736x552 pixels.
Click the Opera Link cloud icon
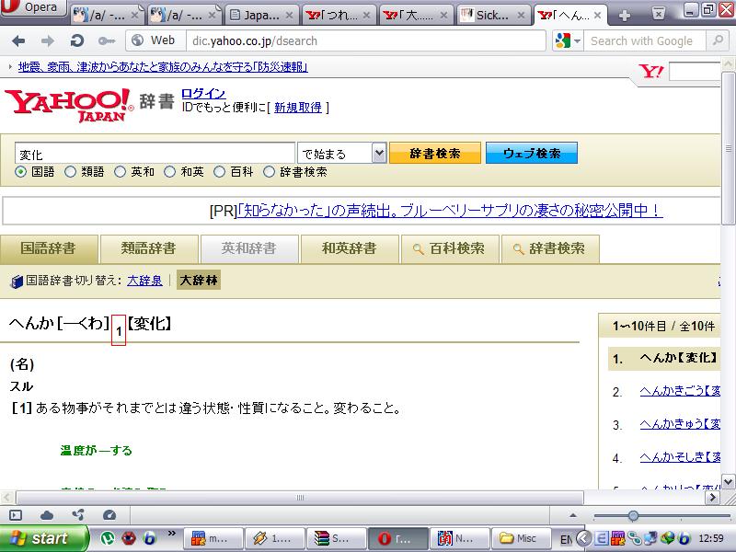[x=47, y=515]
